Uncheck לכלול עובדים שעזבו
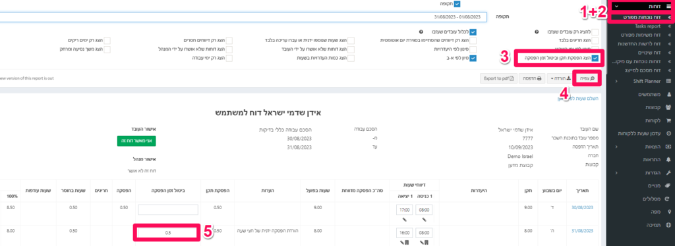This screenshot has height=246, width=675. coord(473,32)
